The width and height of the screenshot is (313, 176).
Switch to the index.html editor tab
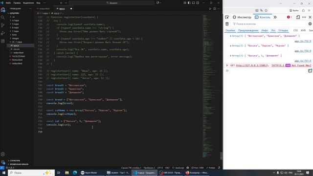tap(45, 9)
